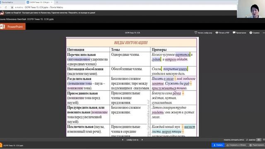Download the file with Скачать button
The image size is (265, 149).
(x=218, y=145)
